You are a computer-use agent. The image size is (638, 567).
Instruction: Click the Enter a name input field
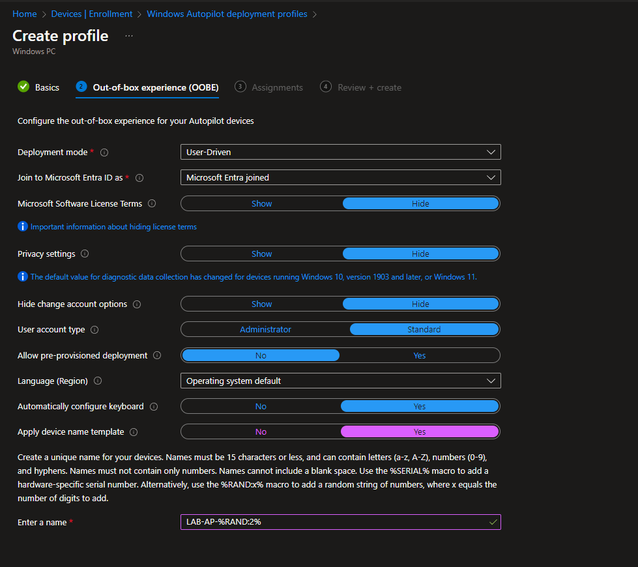click(x=341, y=522)
